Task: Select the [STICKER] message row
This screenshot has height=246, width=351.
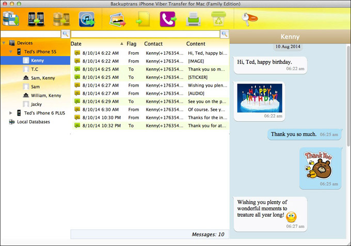Action: [x=150, y=77]
